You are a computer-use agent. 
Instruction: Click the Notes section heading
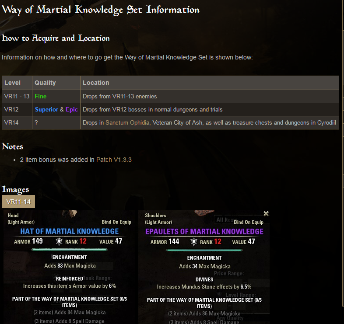[x=13, y=146]
